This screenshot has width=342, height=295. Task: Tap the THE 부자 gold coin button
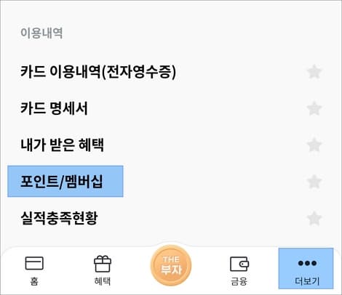tap(171, 266)
